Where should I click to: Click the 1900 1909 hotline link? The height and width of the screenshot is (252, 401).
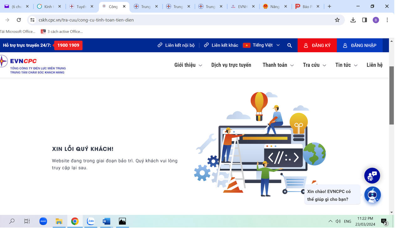tap(68, 45)
